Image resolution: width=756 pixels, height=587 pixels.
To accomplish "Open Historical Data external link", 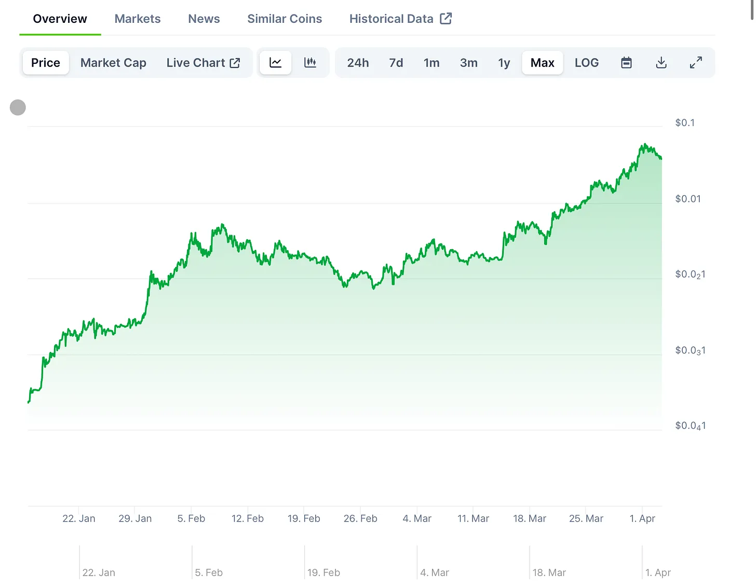I will pos(400,19).
